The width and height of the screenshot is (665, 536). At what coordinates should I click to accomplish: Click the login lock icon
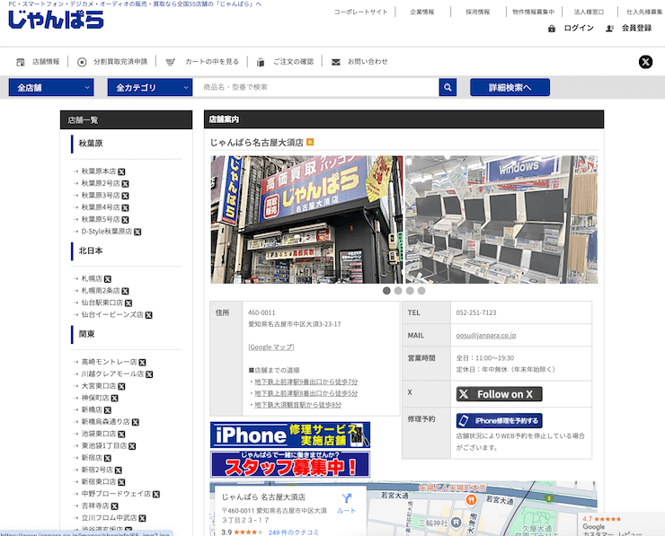(552, 29)
